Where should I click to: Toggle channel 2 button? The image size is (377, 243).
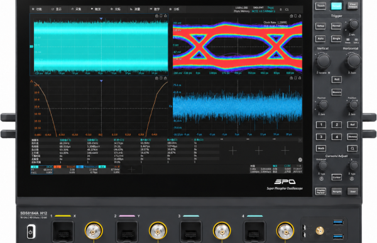point(337,124)
